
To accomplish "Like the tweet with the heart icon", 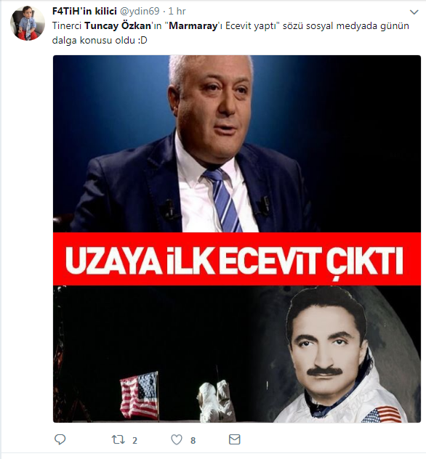I will click(177, 439).
